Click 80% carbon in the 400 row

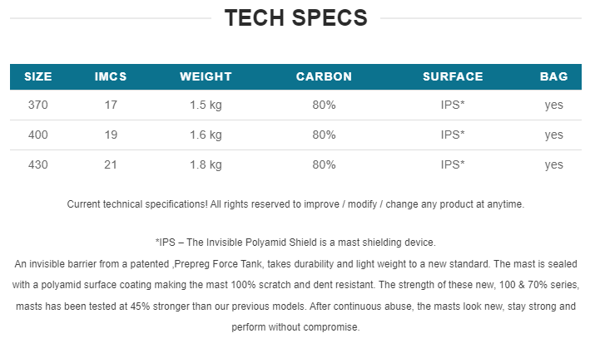(x=324, y=135)
